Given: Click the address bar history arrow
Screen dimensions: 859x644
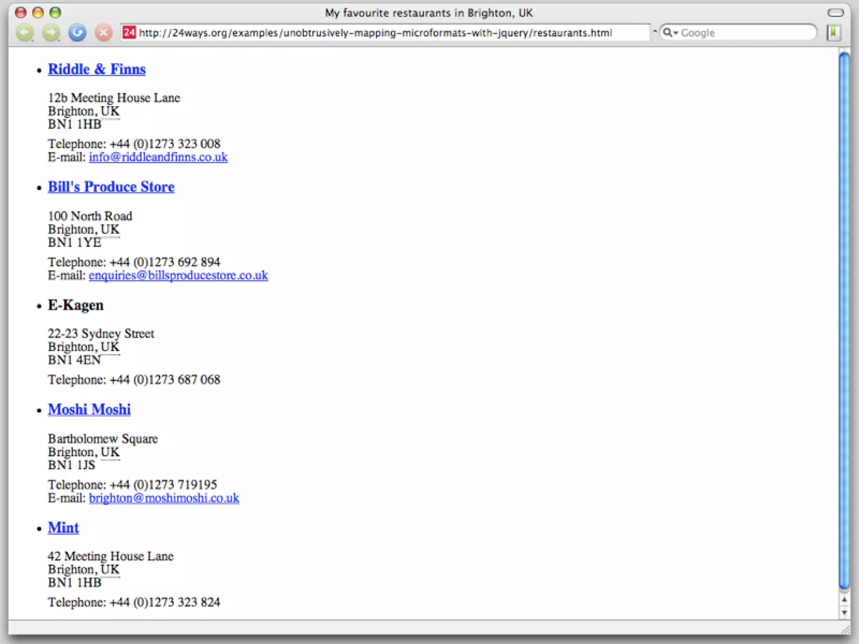Looking at the screenshot, I should pyautogui.click(x=654, y=31).
